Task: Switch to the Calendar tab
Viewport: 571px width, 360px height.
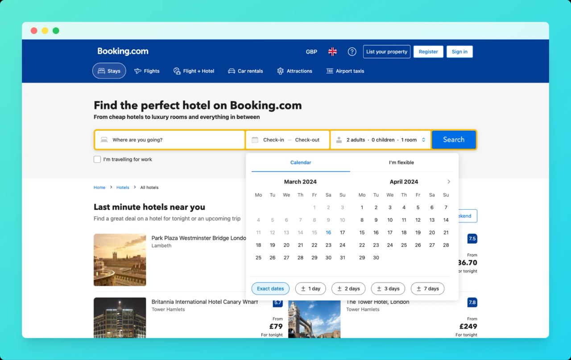Action: [301, 162]
